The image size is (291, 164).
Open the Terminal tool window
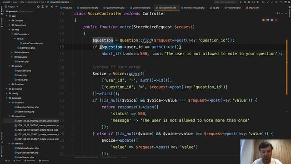click(x=44, y=161)
